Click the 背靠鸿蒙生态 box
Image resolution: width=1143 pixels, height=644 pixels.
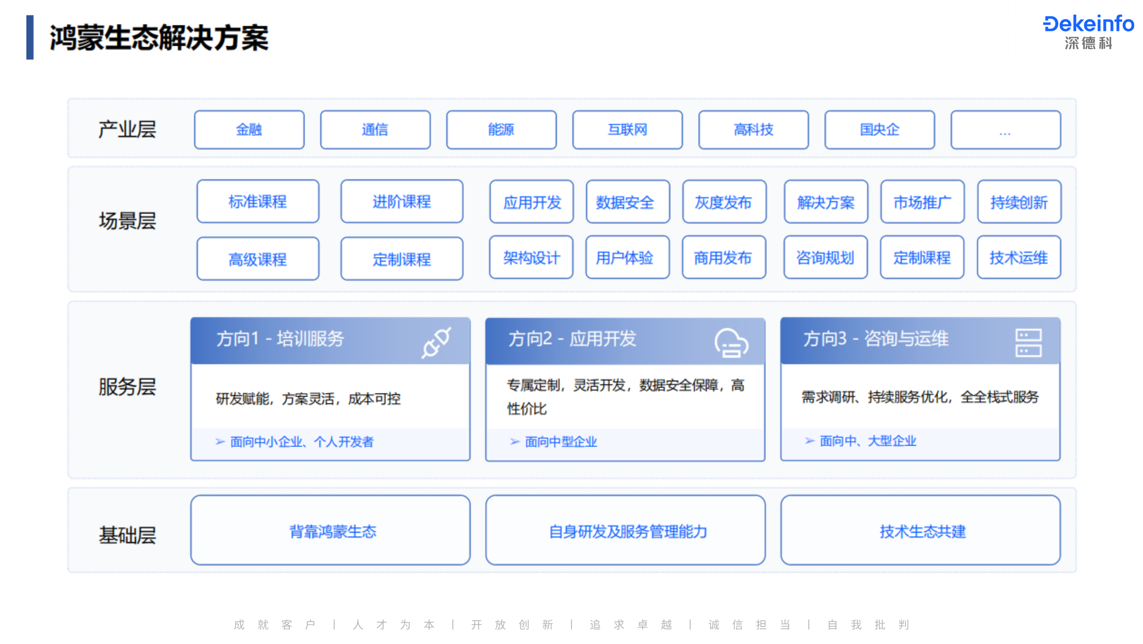pyautogui.click(x=330, y=530)
